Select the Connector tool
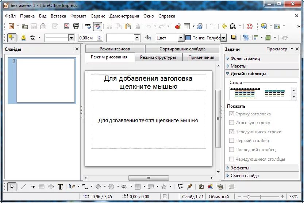The height and width of the screenshot is (203, 304). [x=85, y=187]
